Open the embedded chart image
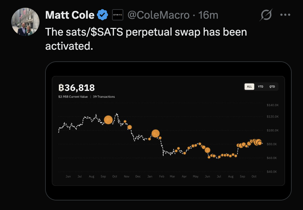The image size is (303, 210). [168, 131]
